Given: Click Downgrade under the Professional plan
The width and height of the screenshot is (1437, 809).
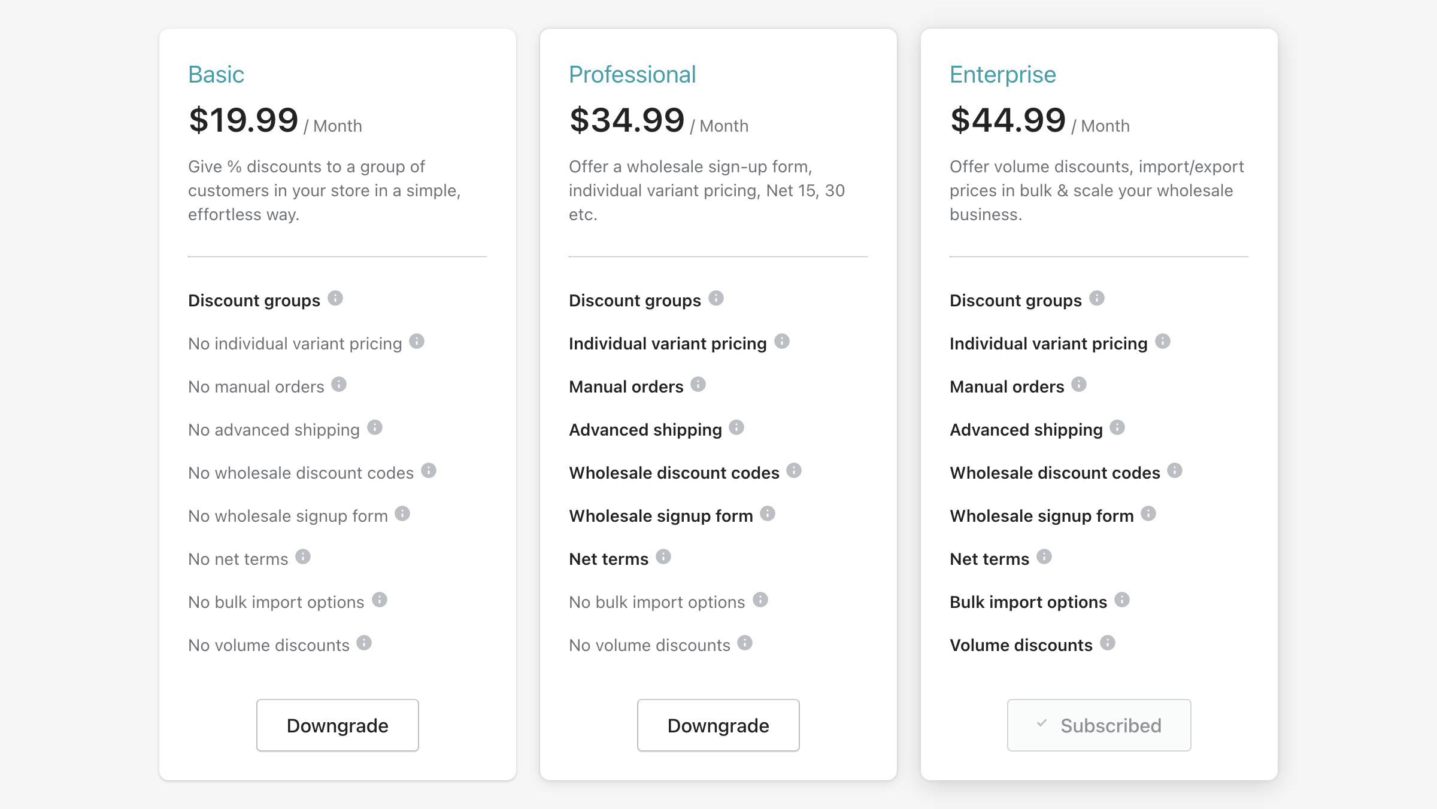Looking at the screenshot, I should point(718,725).
